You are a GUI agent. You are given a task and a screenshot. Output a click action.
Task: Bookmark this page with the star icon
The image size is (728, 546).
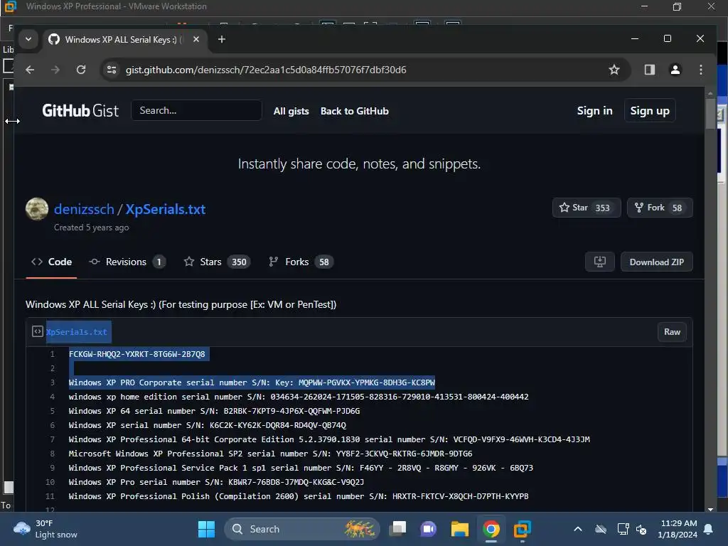[614, 70]
